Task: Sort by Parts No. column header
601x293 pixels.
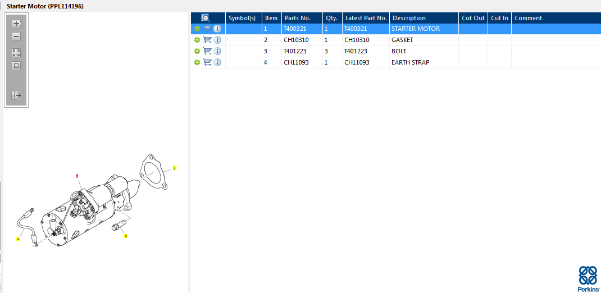Action: (x=302, y=18)
